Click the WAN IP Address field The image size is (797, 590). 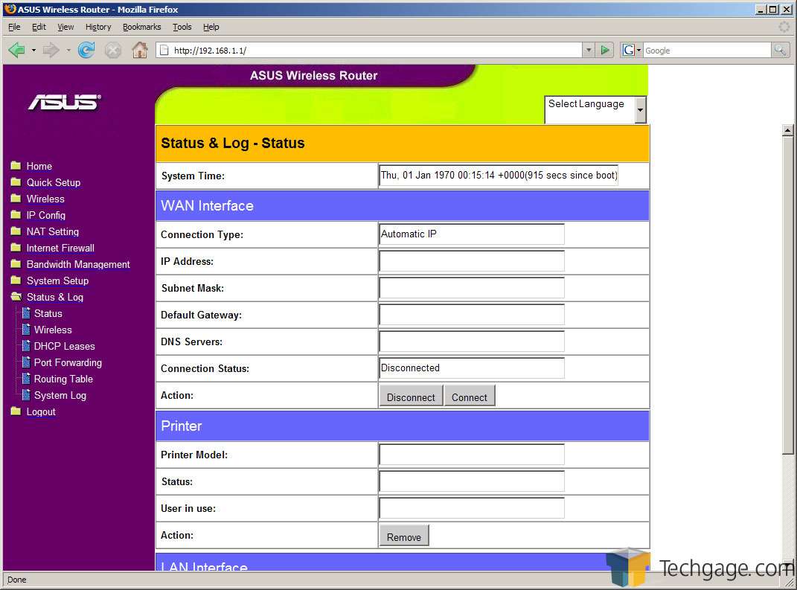[x=472, y=261]
